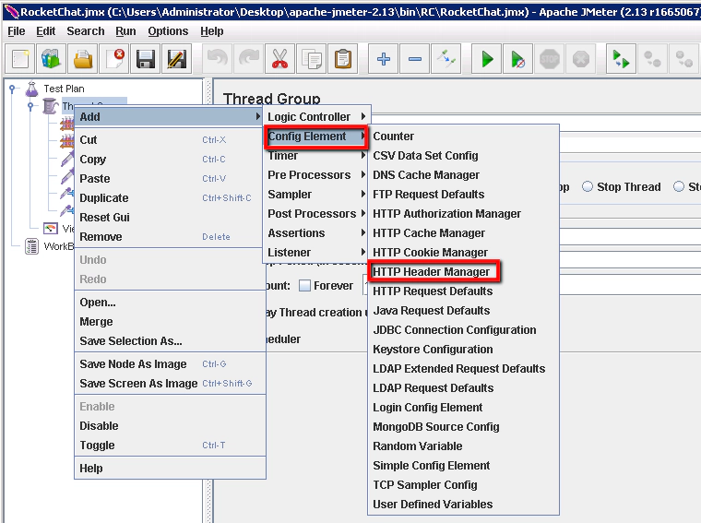Image resolution: width=701 pixels, height=523 pixels.
Task: Select the Stop Thread radio button
Action: tap(588, 187)
